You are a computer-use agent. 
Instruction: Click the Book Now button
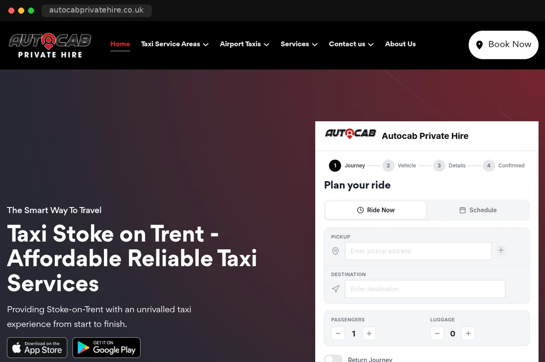[x=503, y=45]
